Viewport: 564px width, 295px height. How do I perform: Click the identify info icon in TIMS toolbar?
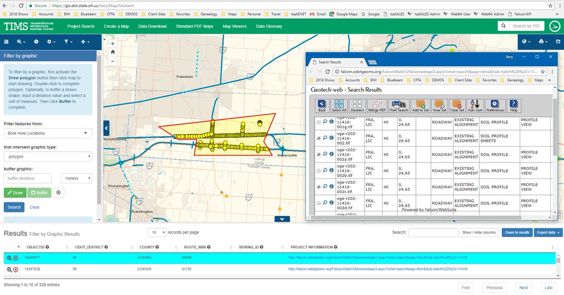(x=37, y=42)
